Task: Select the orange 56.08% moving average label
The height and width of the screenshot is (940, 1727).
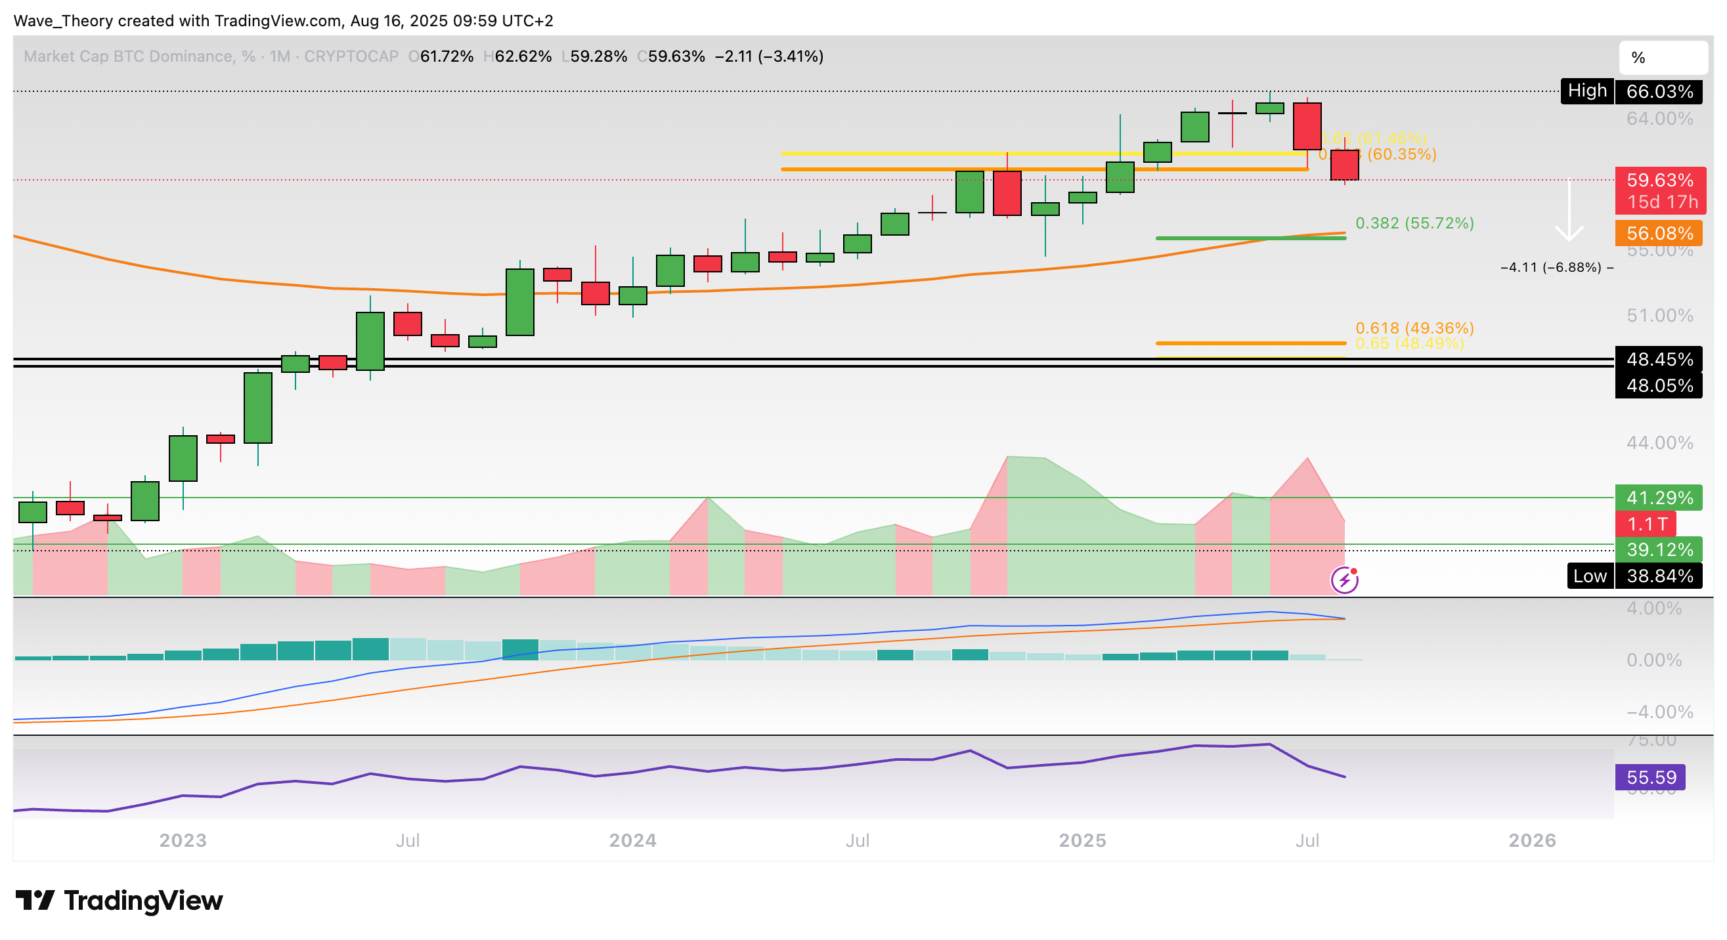Action: [1659, 234]
